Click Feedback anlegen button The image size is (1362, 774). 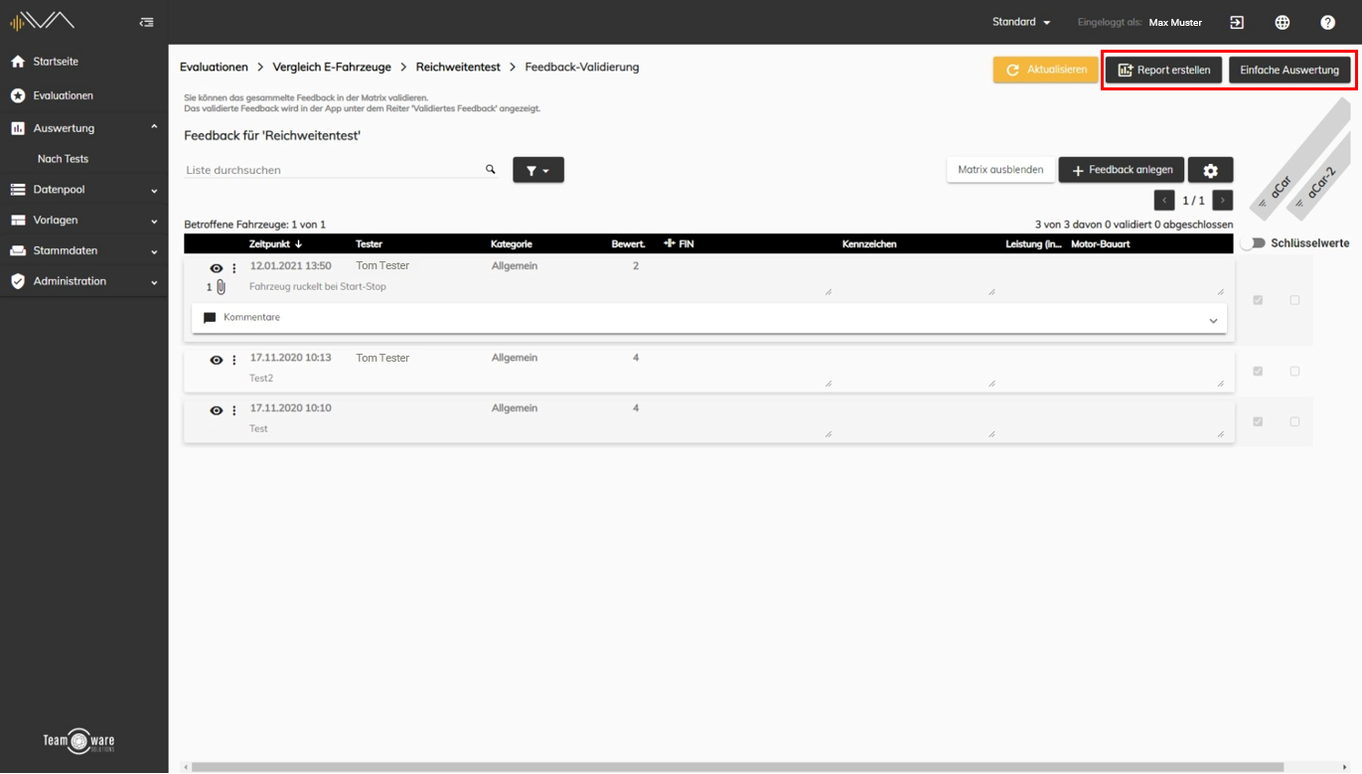1122,170
